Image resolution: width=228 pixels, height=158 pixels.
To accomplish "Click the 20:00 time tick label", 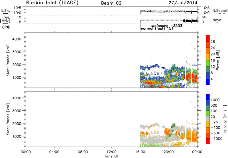I will click(x=169, y=152).
